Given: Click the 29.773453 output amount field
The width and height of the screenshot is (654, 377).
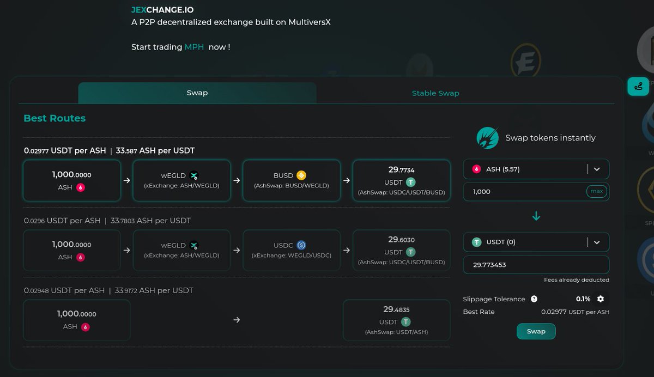Looking at the screenshot, I should coord(536,265).
